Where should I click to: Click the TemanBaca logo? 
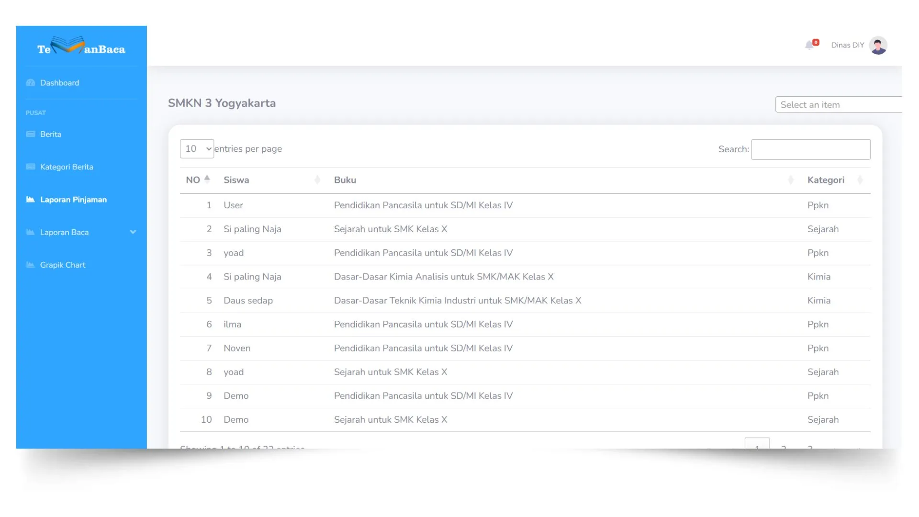click(x=81, y=46)
